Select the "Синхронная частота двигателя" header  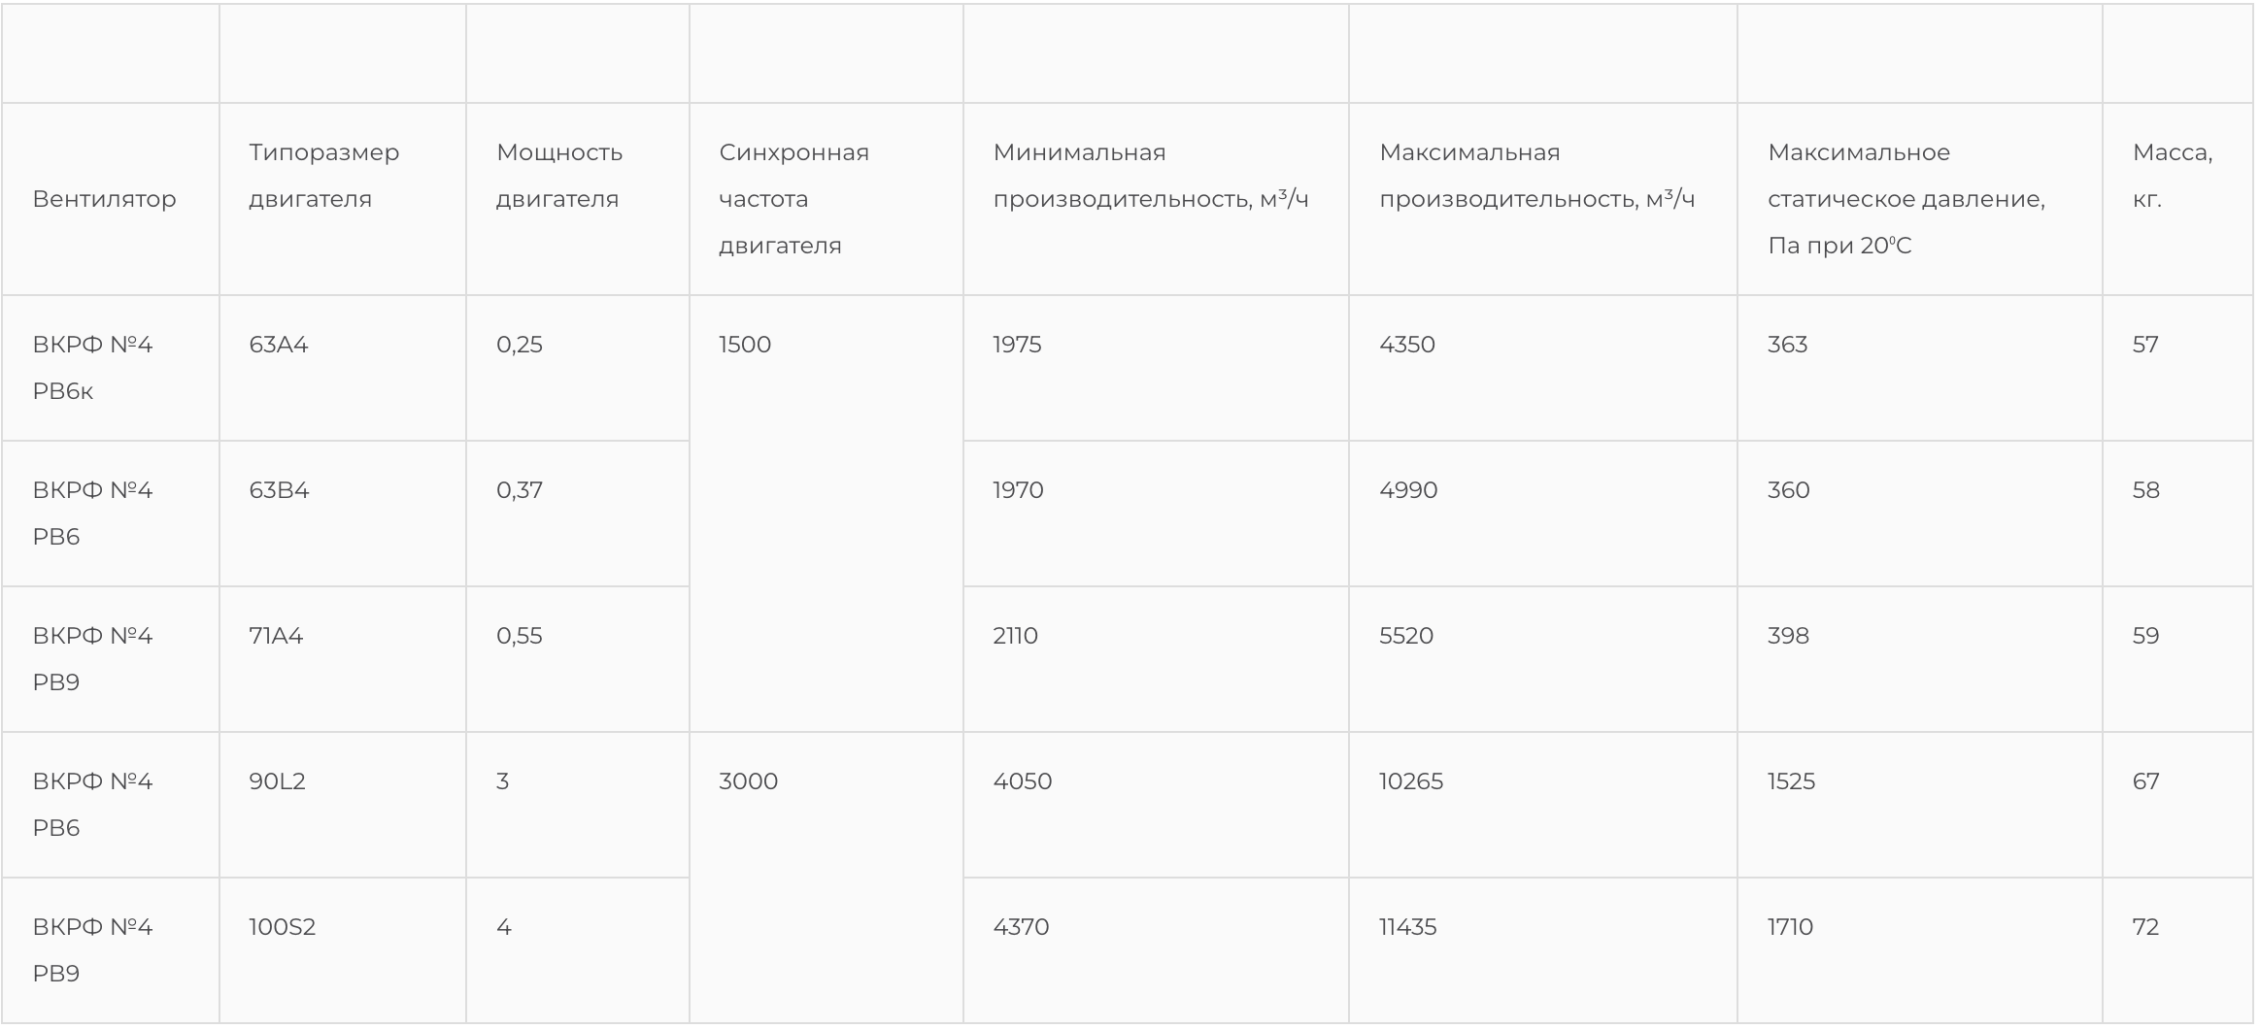tap(793, 199)
